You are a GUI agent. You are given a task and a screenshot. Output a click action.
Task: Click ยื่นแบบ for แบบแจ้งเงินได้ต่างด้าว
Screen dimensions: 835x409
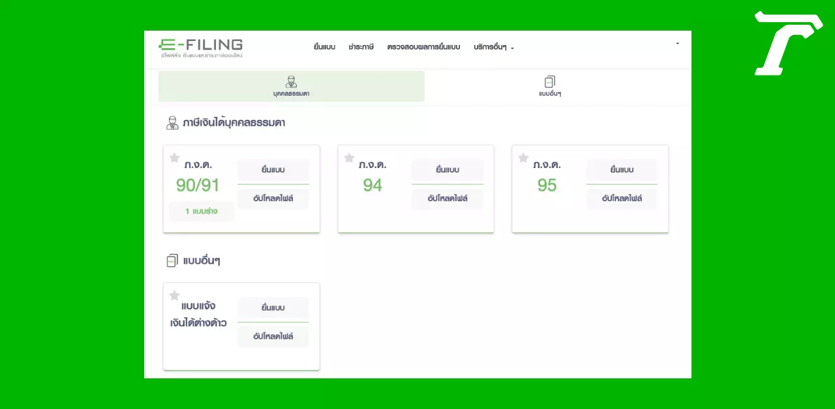pos(273,307)
